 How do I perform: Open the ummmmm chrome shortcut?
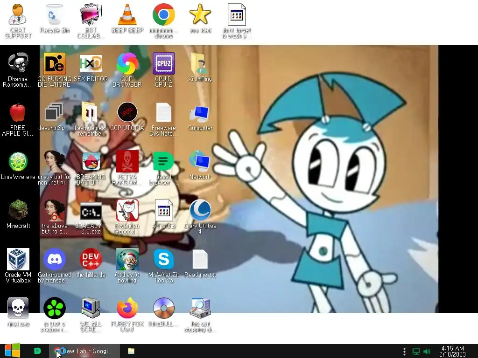(x=164, y=21)
